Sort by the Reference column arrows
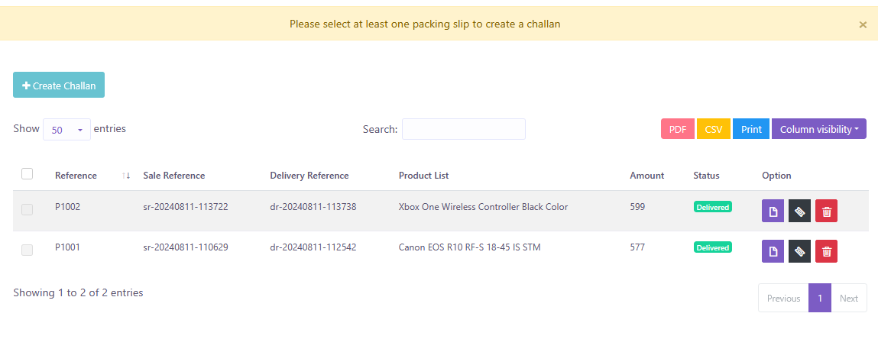Viewport: 878px width, 352px height. click(126, 176)
